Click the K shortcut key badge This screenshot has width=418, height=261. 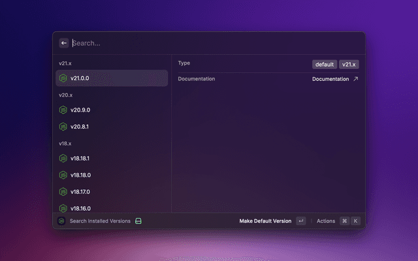(x=356, y=221)
